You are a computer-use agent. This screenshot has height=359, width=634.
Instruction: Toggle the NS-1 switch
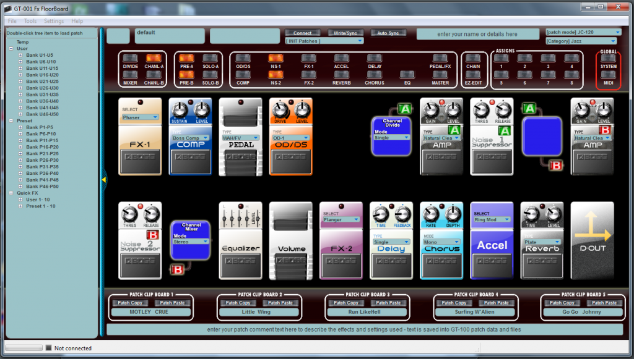pyautogui.click(x=276, y=59)
